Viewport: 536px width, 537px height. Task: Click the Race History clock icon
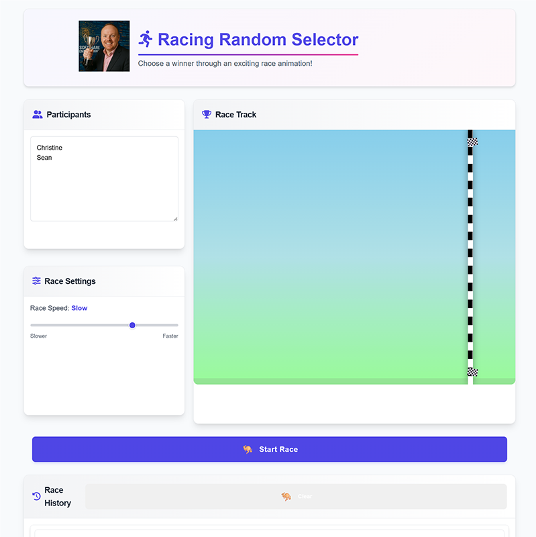pos(36,496)
